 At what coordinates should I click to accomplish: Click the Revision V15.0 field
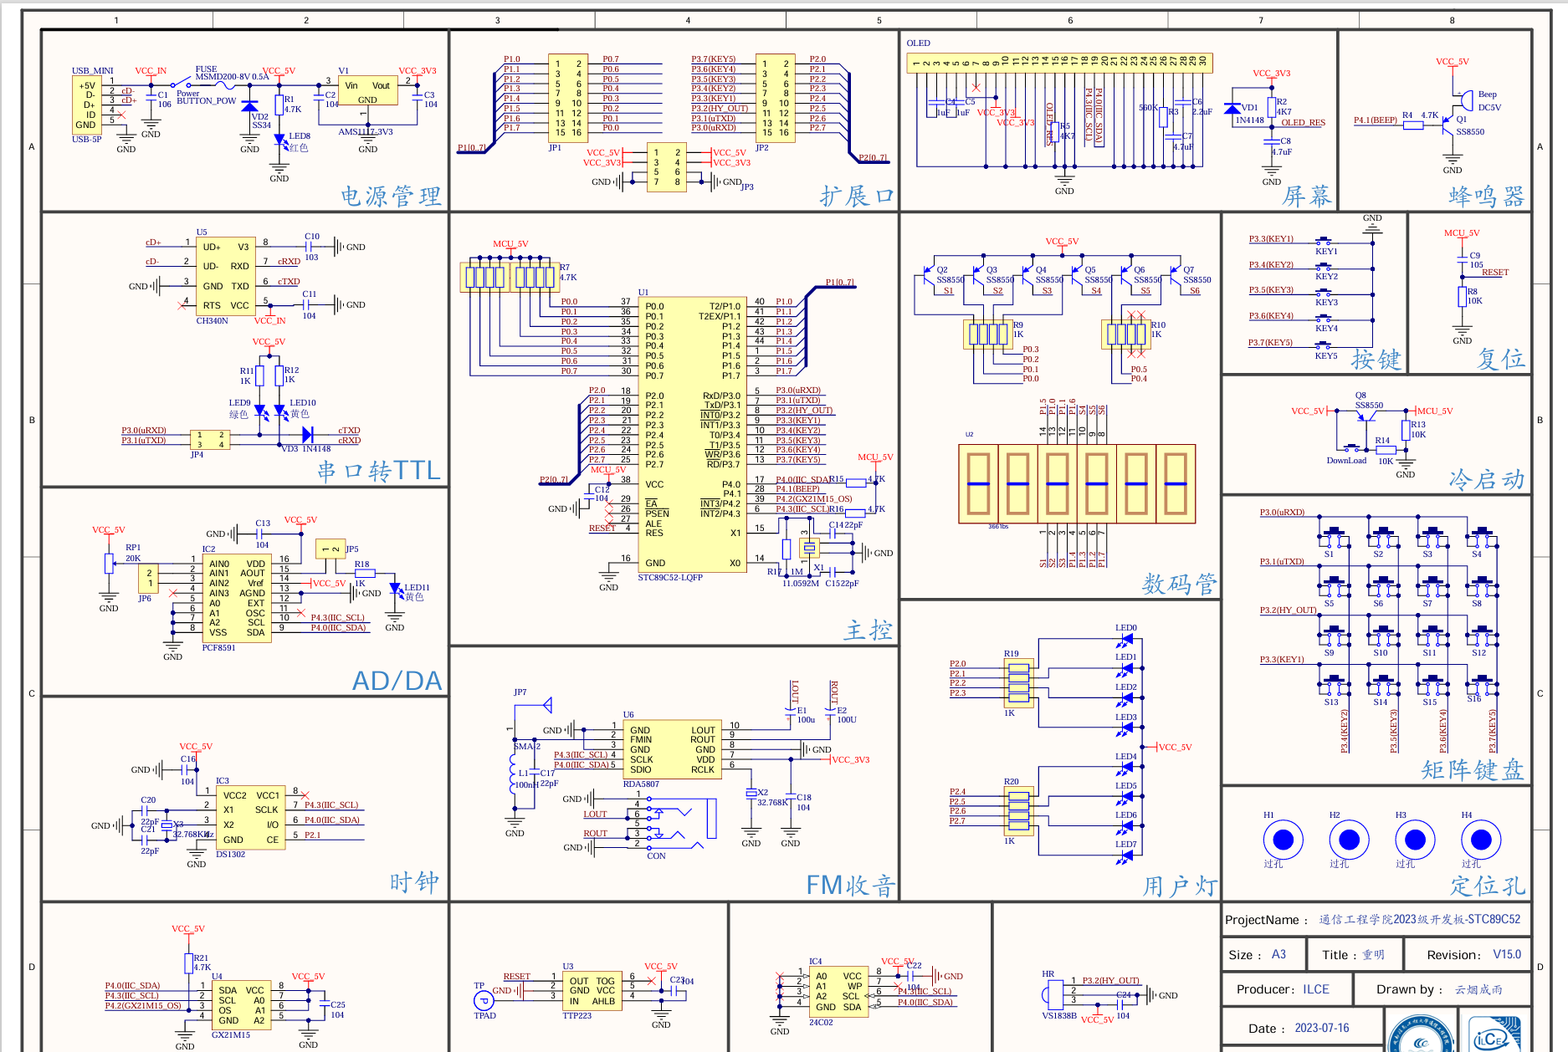pos(1468,954)
